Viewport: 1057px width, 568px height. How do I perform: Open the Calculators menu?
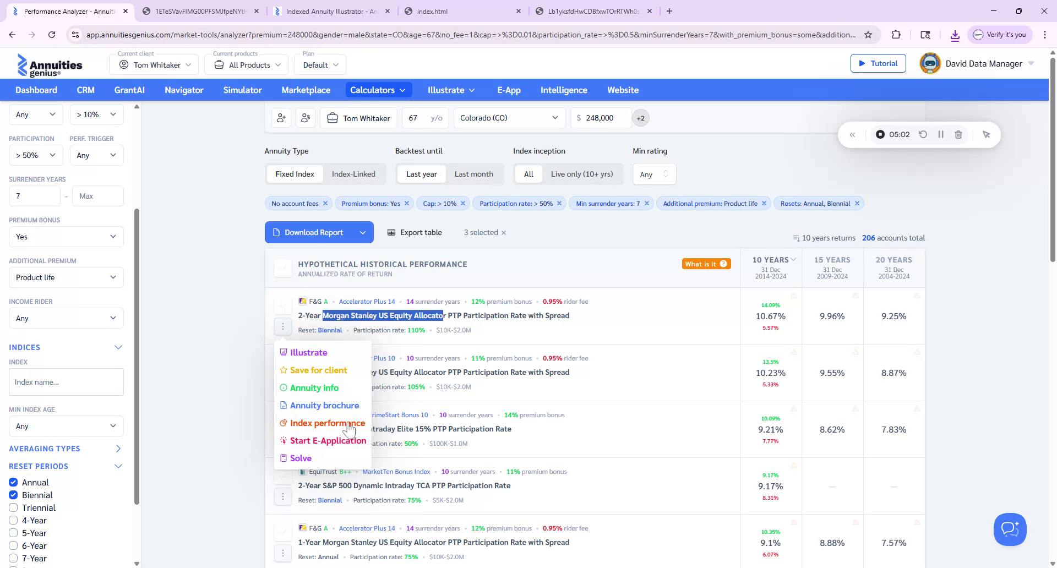[x=378, y=90]
